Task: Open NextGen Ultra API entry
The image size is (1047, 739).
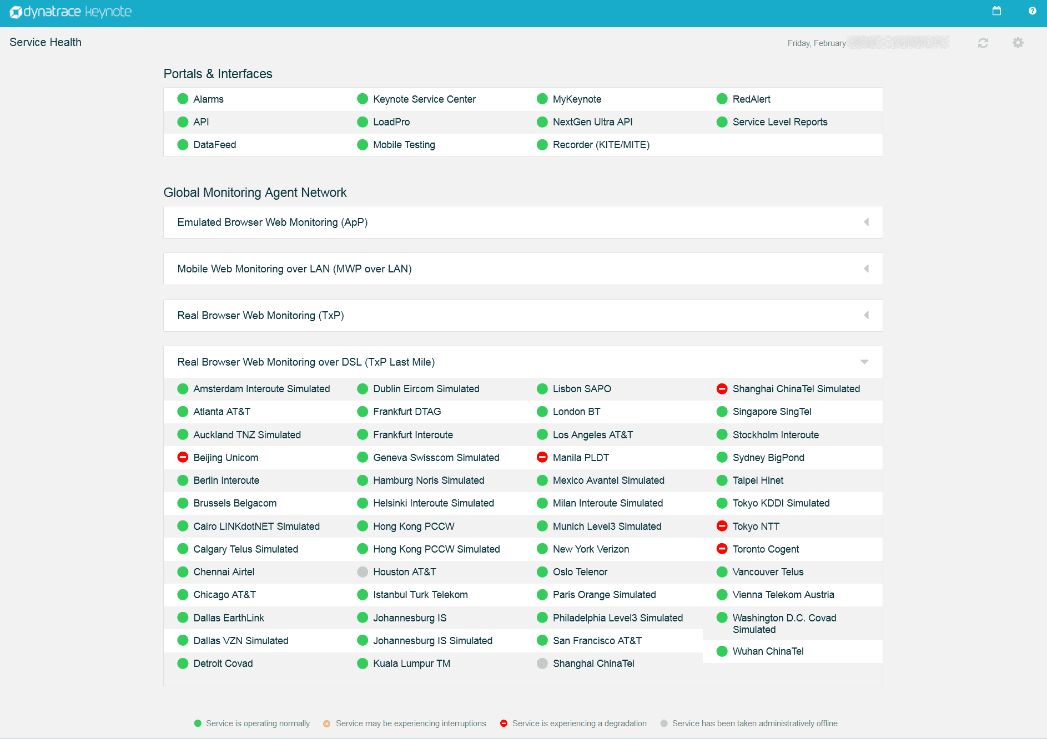Action: point(592,122)
